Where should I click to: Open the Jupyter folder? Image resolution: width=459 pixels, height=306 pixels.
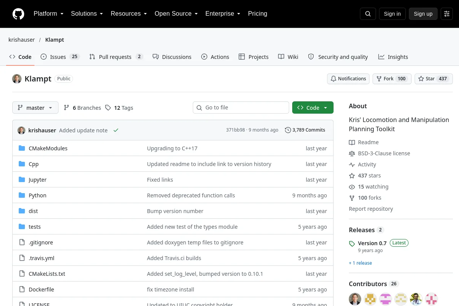pyautogui.click(x=37, y=180)
